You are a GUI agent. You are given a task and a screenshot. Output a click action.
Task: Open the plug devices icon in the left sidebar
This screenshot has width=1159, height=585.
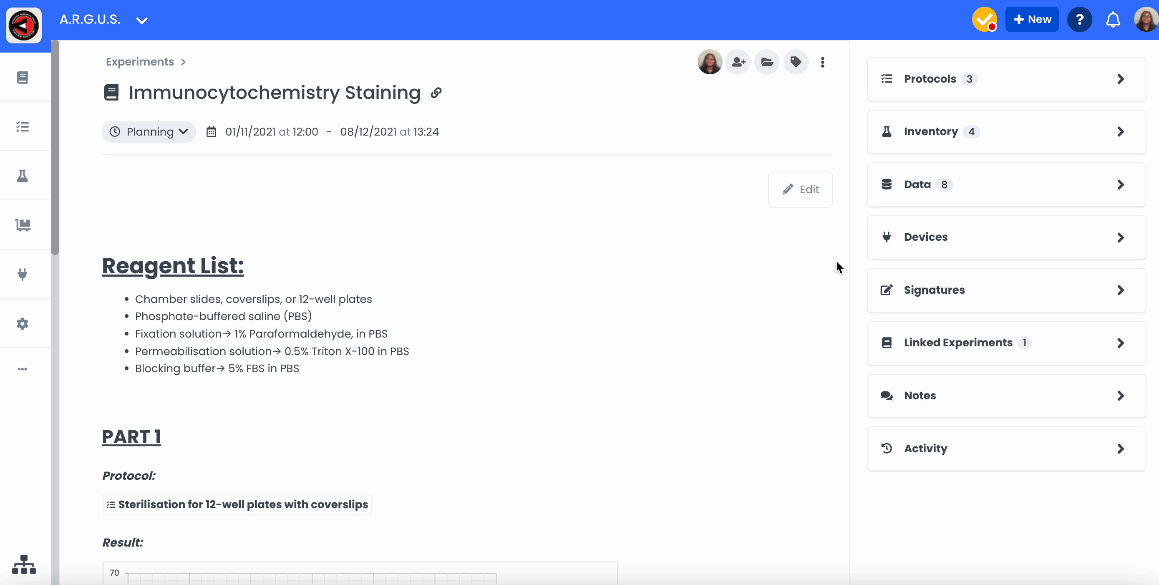(x=23, y=274)
